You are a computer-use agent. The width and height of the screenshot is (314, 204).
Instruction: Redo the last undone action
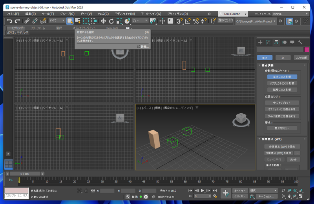coord(17,21)
